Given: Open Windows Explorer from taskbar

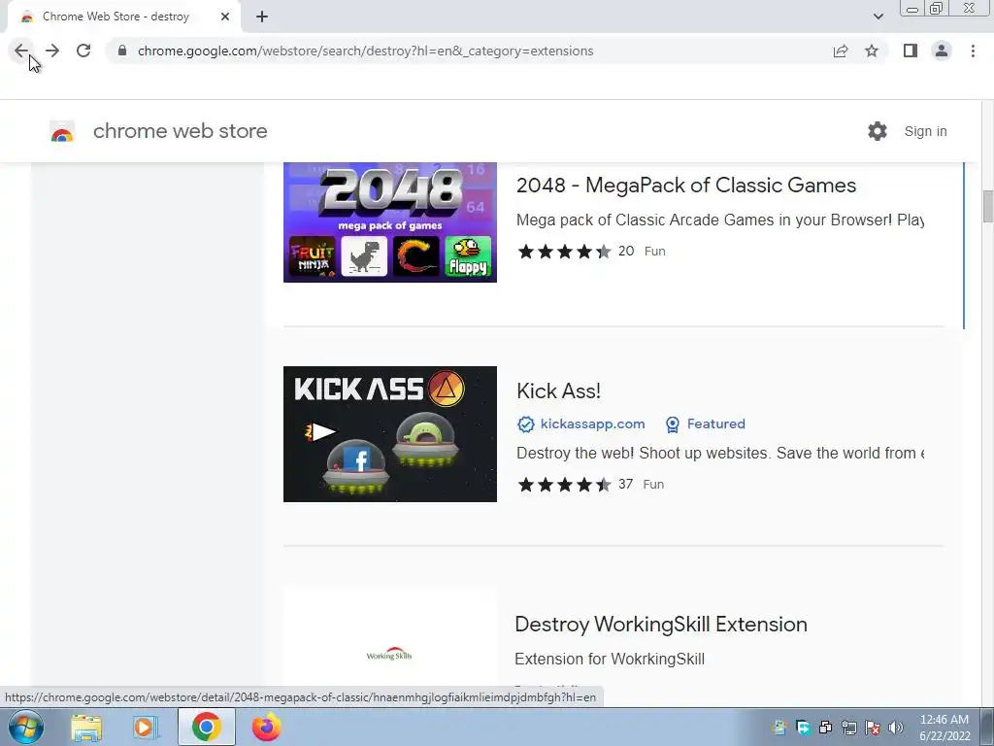Looking at the screenshot, I should pos(86,728).
